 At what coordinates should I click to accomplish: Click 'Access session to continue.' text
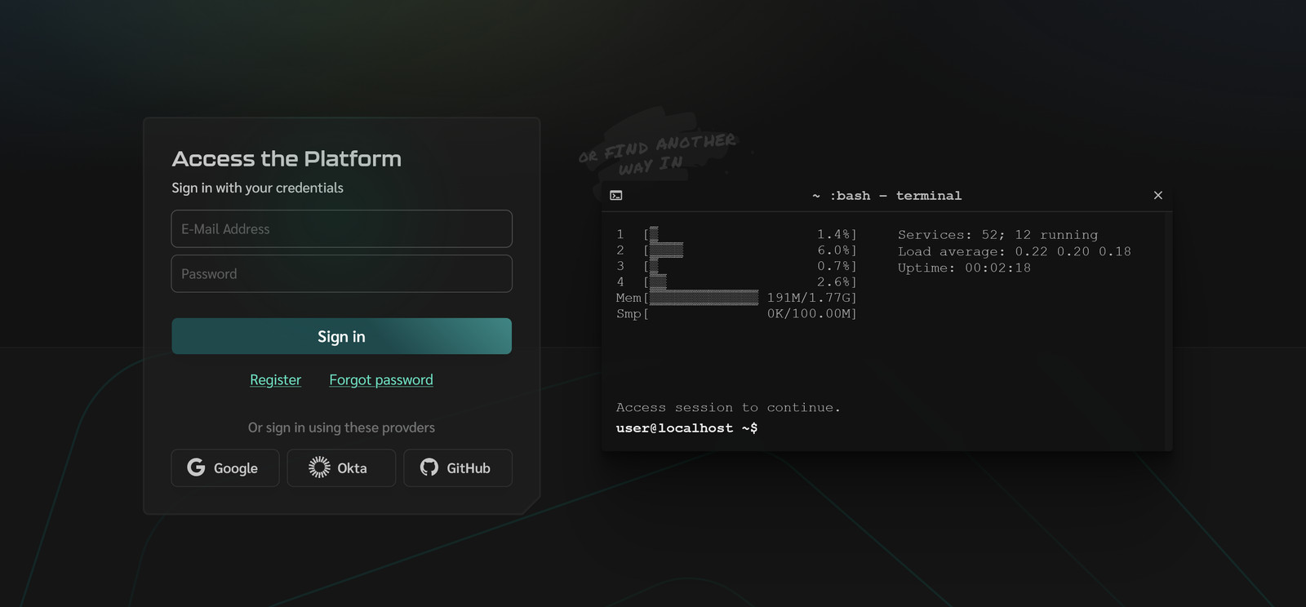[728, 407]
